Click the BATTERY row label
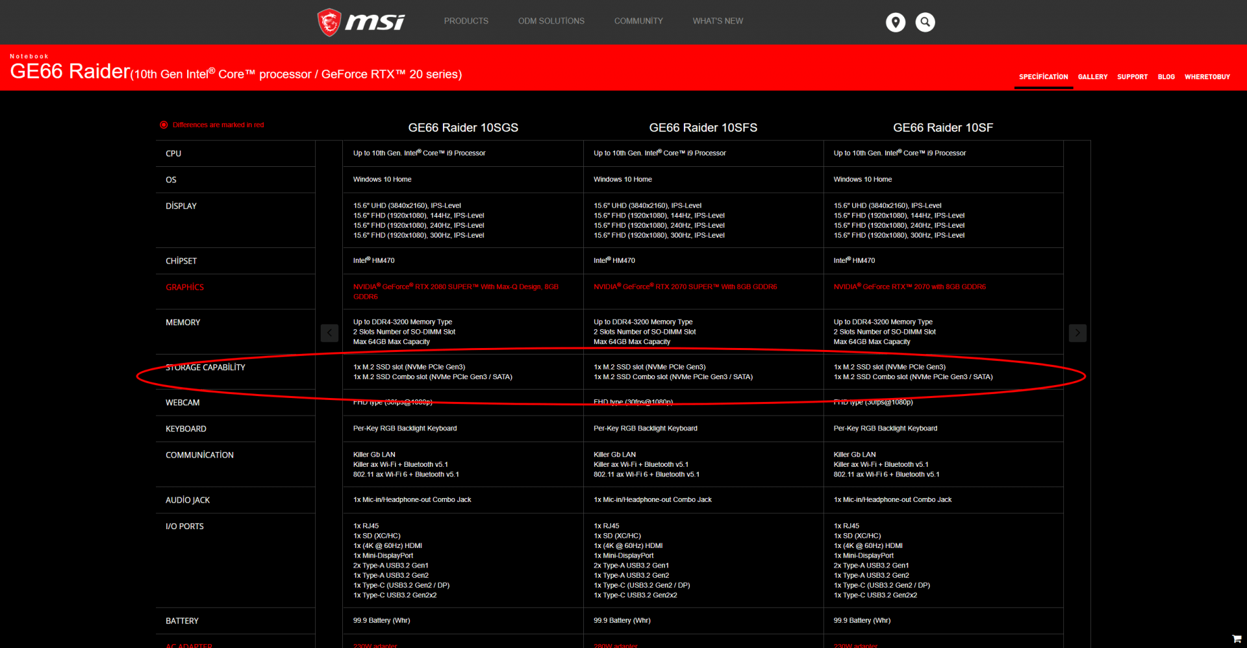 point(182,621)
